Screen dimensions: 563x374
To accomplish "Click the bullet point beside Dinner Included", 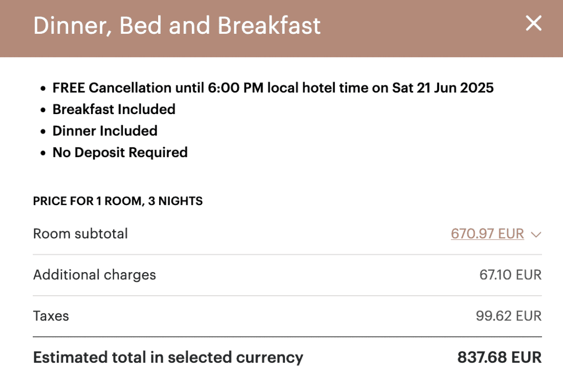I will click(x=44, y=131).
